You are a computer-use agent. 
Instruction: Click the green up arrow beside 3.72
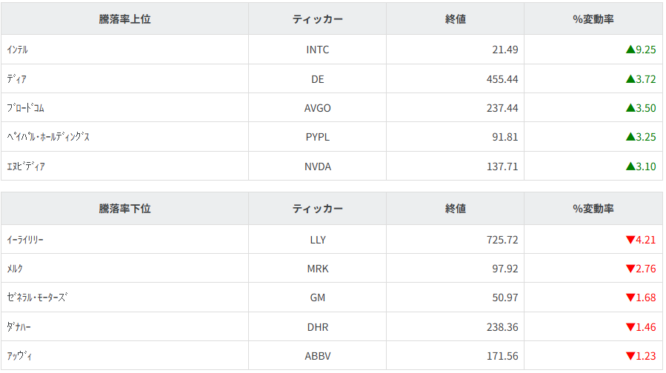(x=630, y=78)
